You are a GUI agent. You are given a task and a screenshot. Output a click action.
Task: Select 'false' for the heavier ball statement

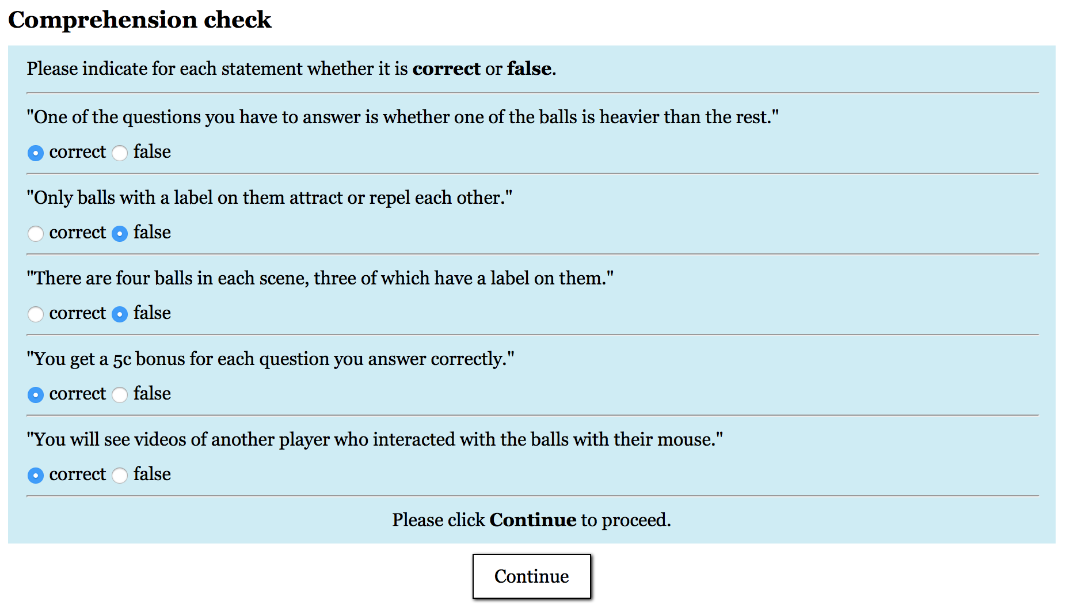pos(120,153)
